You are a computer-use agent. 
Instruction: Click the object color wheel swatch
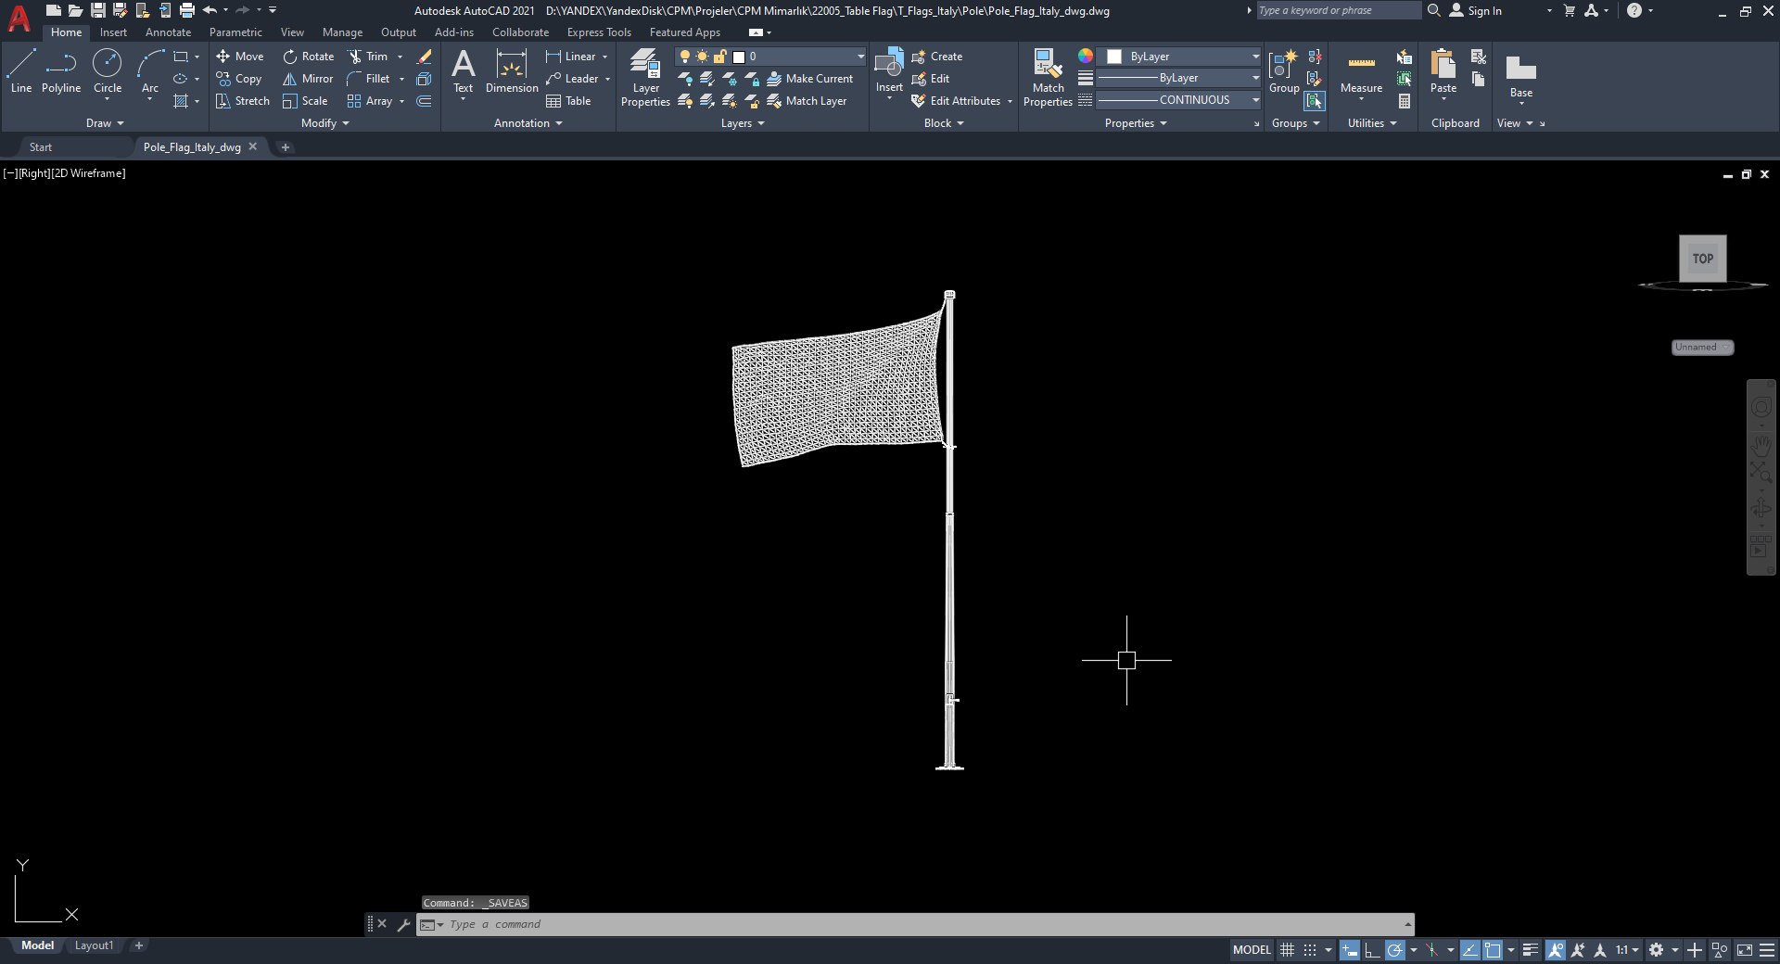pyautogui.click(x=1086, y=57)
